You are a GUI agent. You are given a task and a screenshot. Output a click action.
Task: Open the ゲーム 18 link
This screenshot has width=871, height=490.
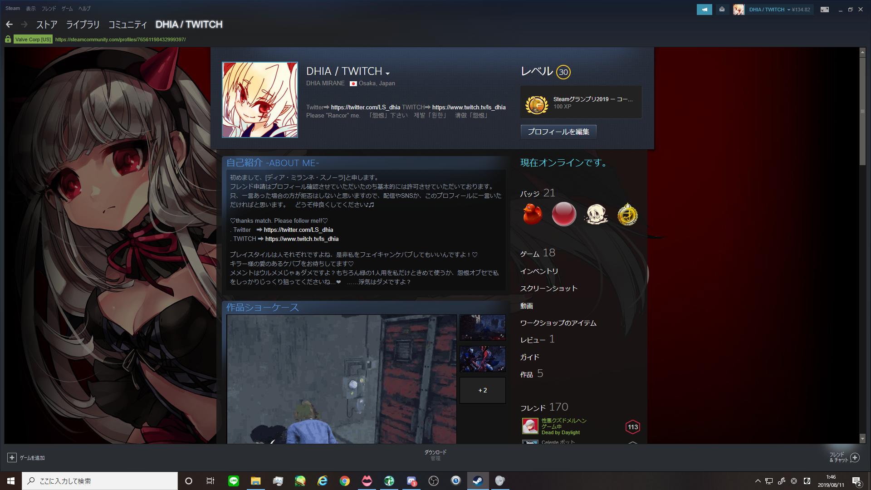pos(538,253)
